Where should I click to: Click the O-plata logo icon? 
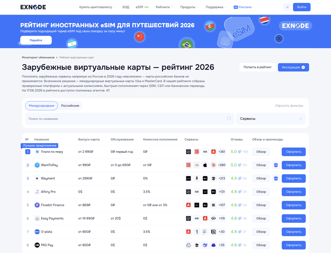(37, 232)
